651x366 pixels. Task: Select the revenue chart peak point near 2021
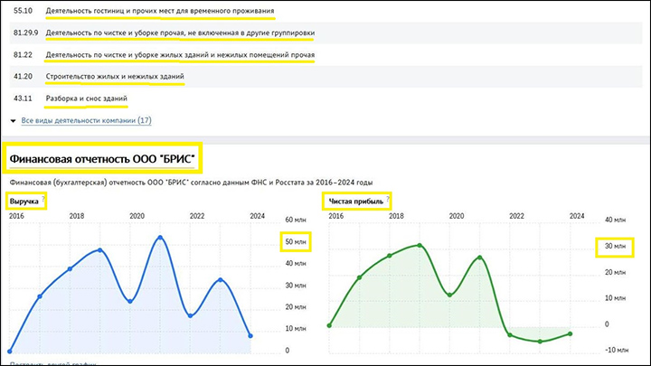[x=160, y=238]
